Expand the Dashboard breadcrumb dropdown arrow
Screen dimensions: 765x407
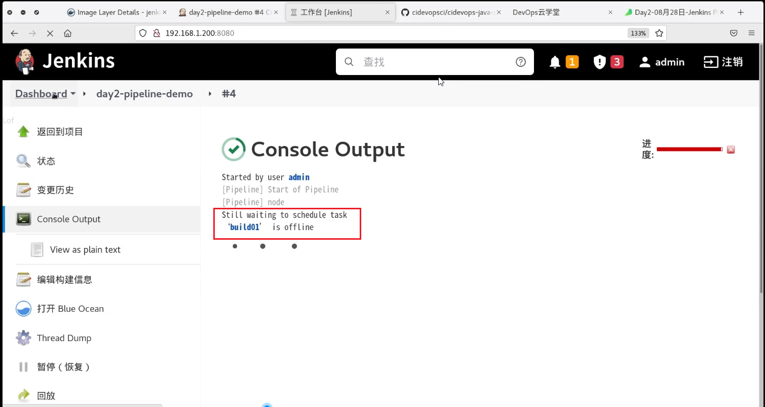pyautogui.click(x=73, y=94)
